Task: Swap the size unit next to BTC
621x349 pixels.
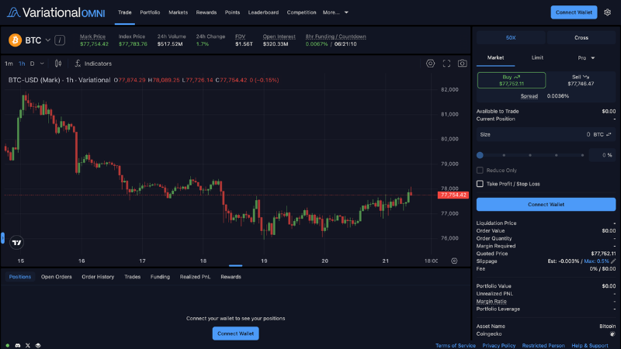Action: pos(609,134)
